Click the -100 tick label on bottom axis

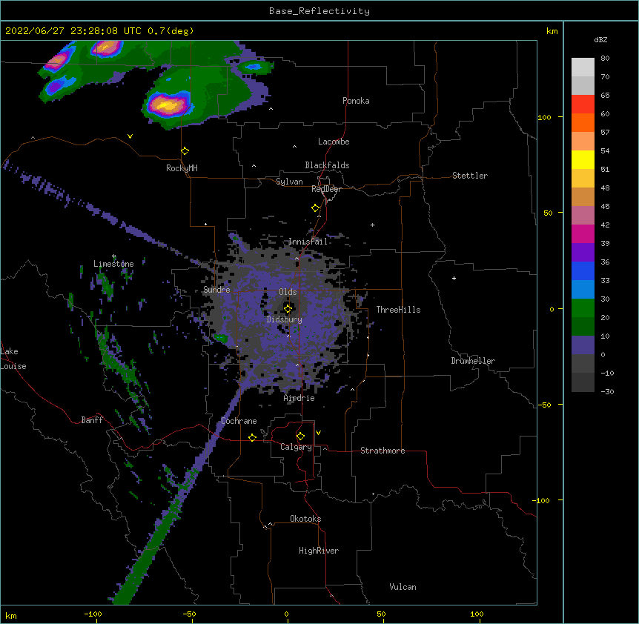93,614
